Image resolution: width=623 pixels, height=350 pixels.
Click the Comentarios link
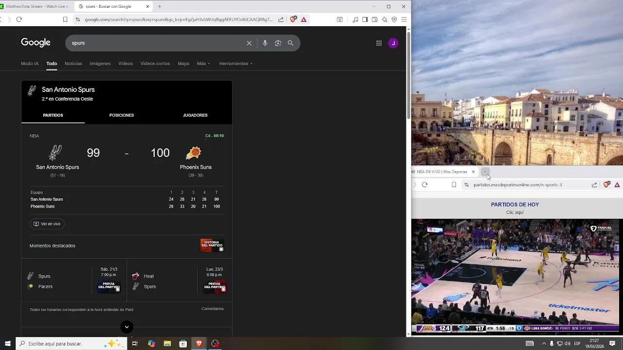click(x=213, y=309)
